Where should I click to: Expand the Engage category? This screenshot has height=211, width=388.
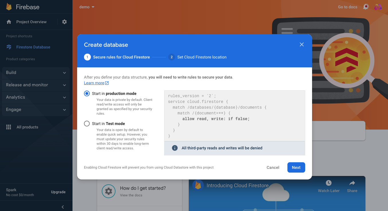pyautogui.click(x=36, y=110)
